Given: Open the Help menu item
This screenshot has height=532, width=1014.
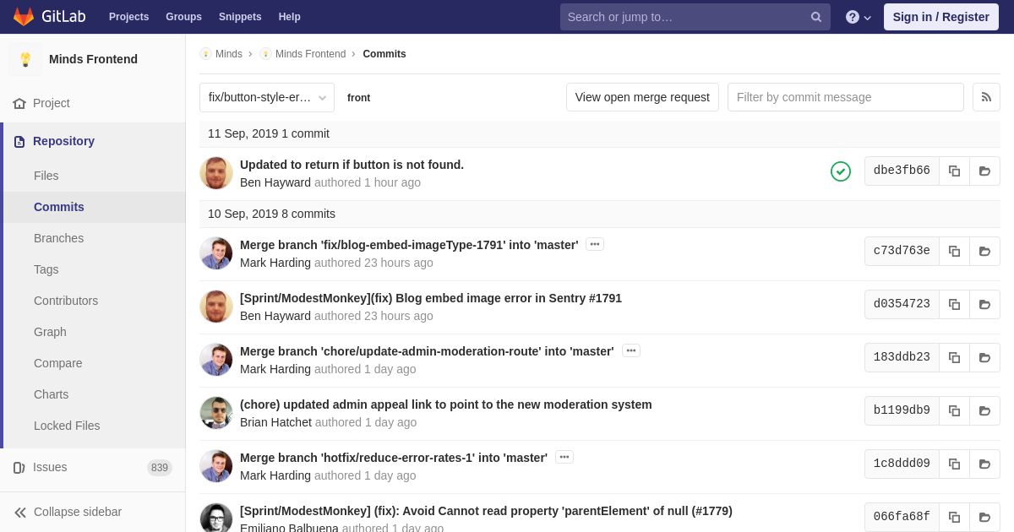Looking at the screenshot, I should (290, 17).
